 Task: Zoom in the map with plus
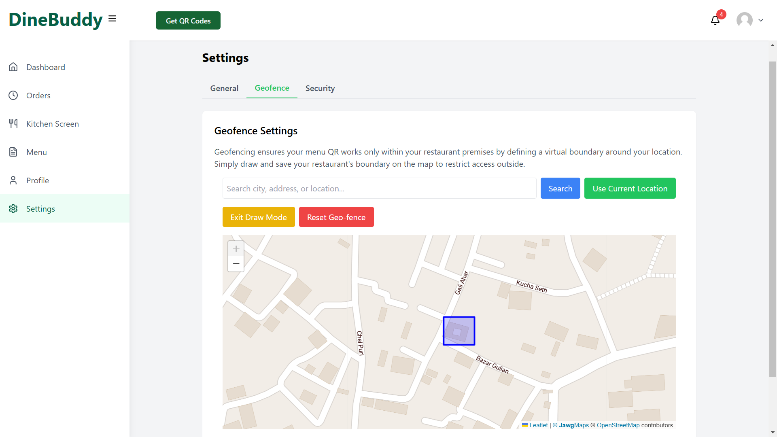[x=236, y=249]
